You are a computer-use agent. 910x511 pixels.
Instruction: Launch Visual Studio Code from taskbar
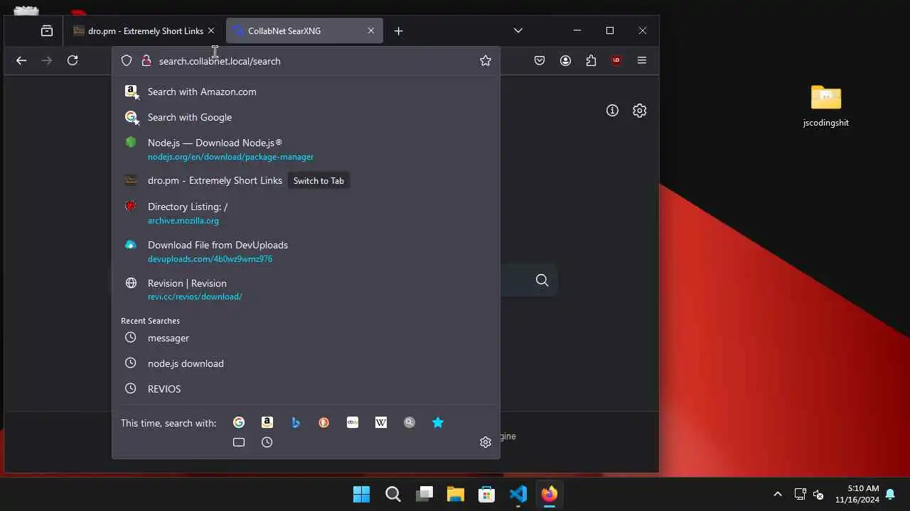[x=518, y=494]
